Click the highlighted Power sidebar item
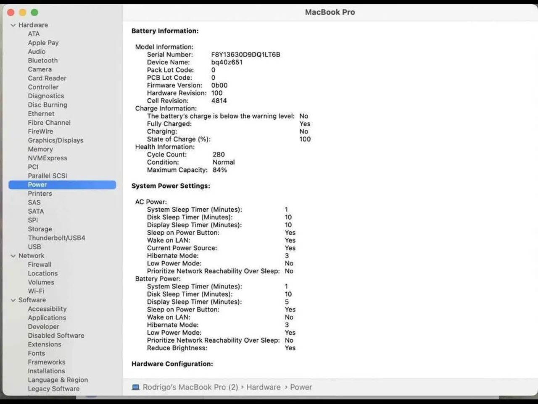 [62, 185]
